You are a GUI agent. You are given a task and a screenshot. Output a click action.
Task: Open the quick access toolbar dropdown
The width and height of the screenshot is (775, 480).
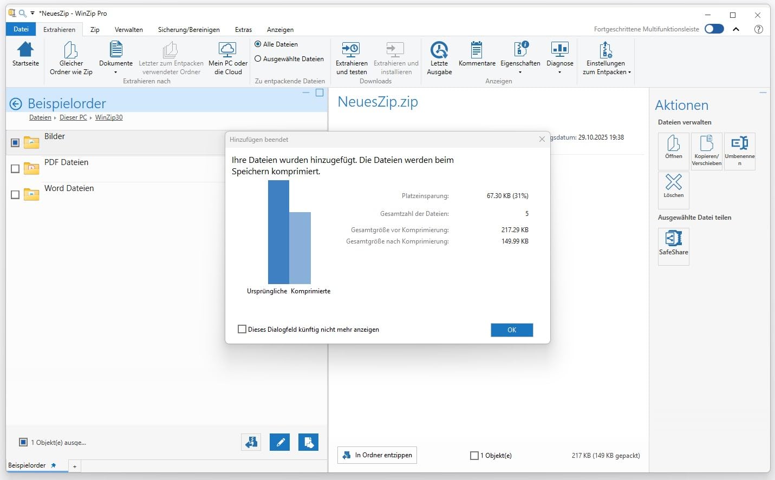click(x=32, y=13)
